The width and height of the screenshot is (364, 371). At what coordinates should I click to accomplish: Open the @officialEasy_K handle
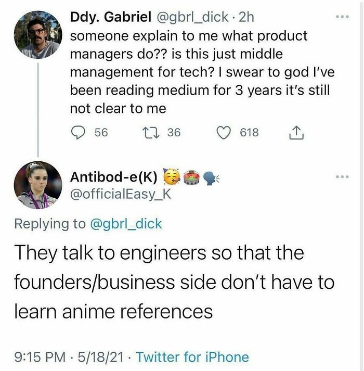pos(121,195)
